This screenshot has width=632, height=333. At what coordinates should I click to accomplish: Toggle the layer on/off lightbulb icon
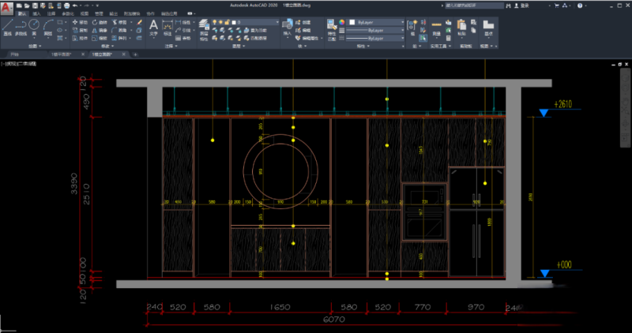pos(216,21)
